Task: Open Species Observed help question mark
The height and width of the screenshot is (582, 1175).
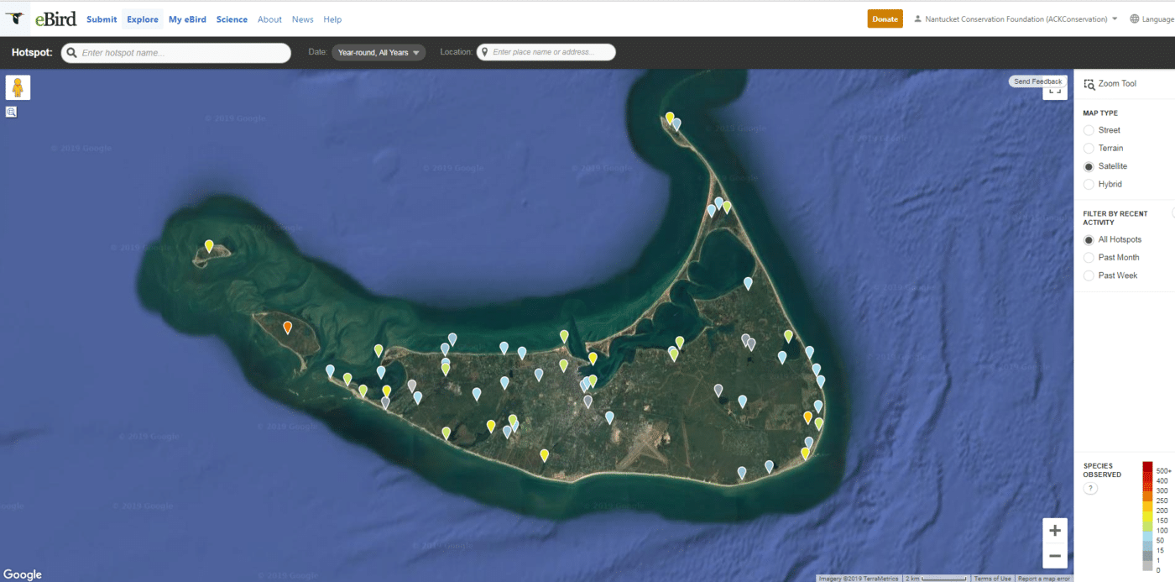Action: (x=1090, y=488)
